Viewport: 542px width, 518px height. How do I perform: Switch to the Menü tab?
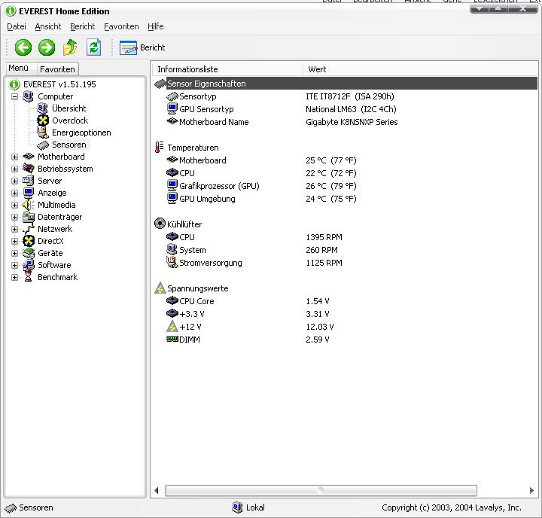click(x=20, y=68)
